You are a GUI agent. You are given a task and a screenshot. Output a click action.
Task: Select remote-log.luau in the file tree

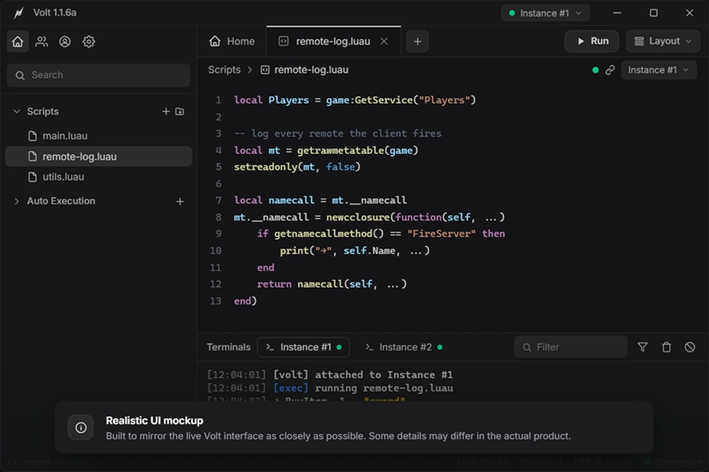(98, 156)
